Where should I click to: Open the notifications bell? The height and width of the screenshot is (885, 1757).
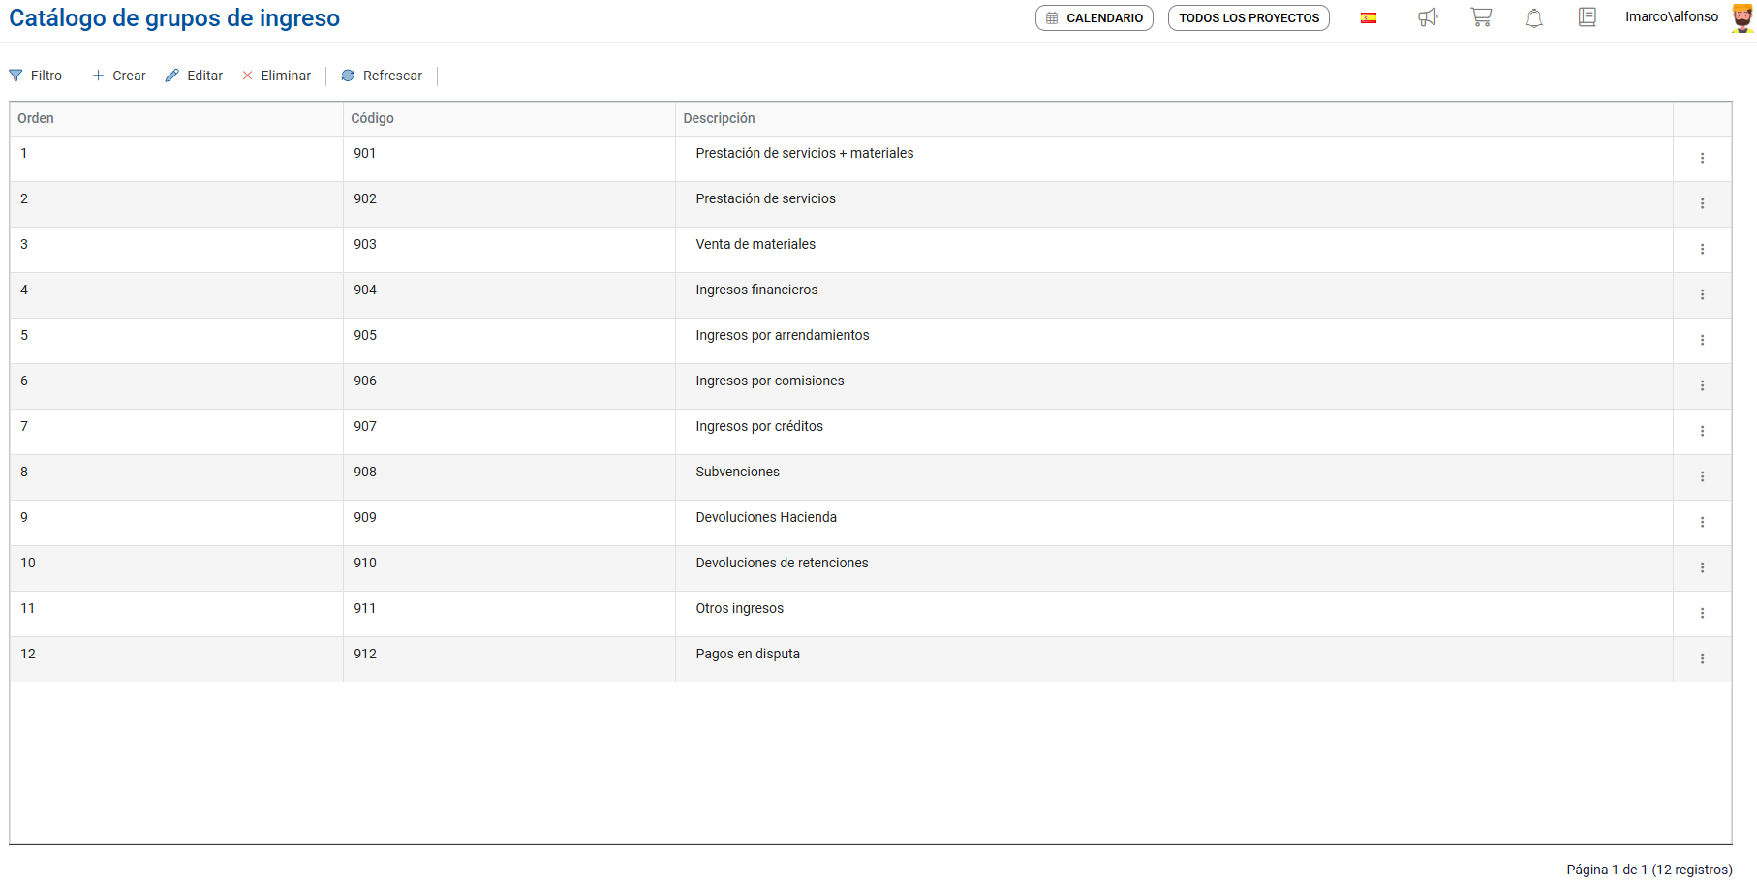click(x=1534, y=18)
